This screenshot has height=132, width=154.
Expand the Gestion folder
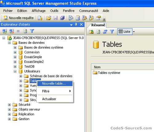click(9, 119)
